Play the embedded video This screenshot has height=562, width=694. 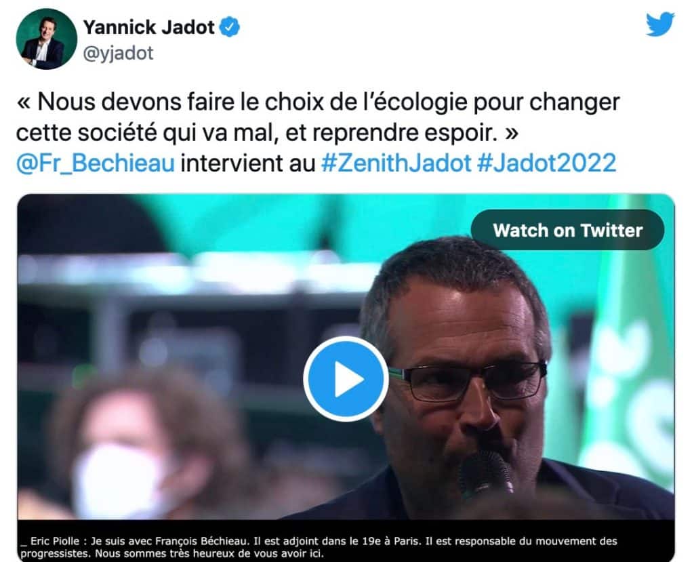[x=346, y=379]
